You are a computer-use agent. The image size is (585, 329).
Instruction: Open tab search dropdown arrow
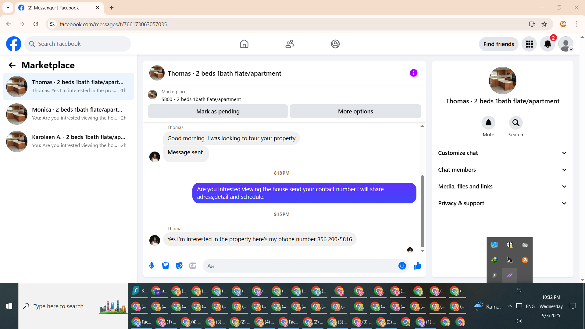pos(8,8)
